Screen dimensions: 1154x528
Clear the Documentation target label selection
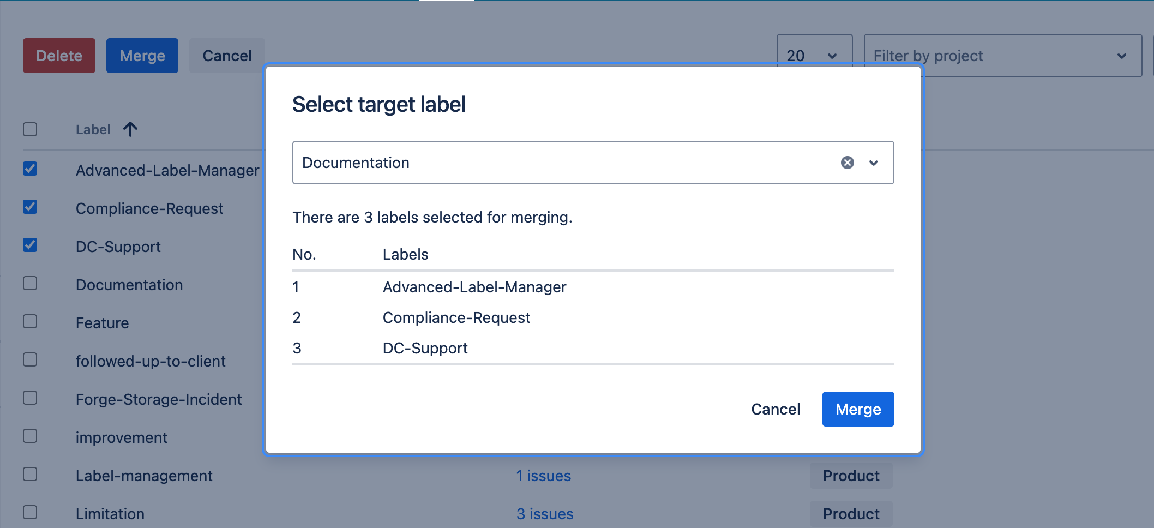tap(847, 163)
